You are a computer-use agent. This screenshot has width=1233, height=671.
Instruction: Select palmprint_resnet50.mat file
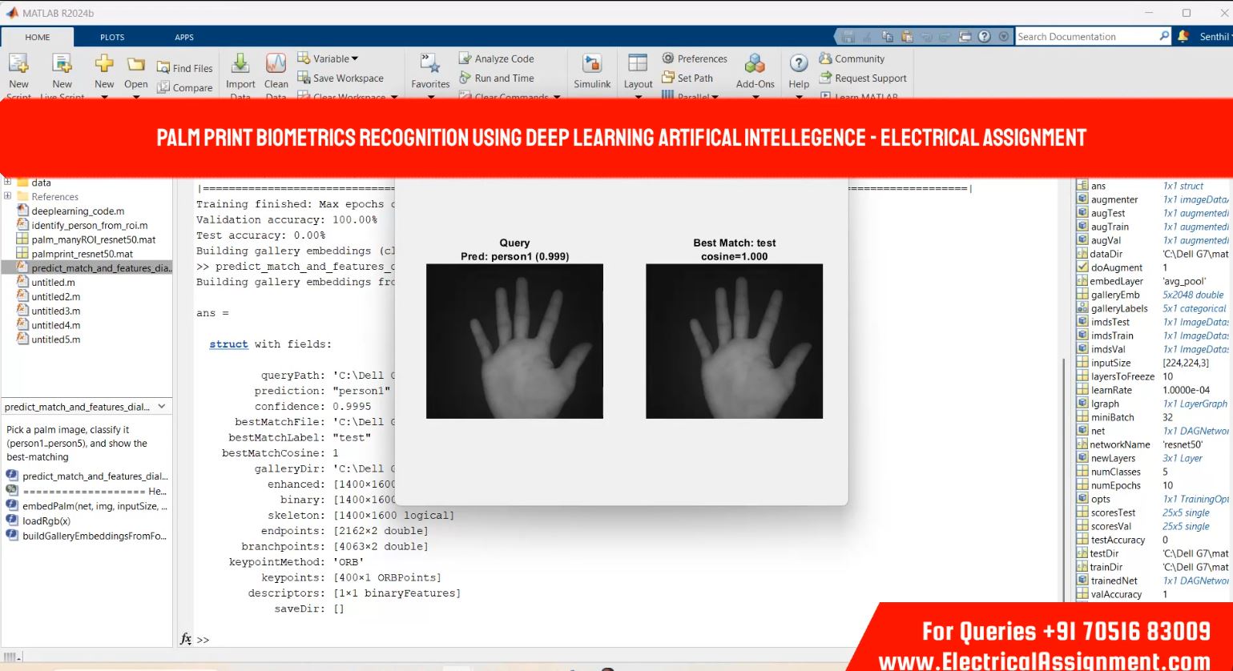pos(82,254)
